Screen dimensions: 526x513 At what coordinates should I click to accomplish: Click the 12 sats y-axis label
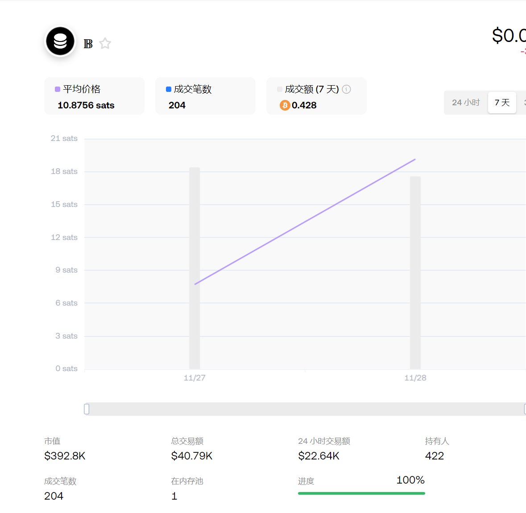64,237
